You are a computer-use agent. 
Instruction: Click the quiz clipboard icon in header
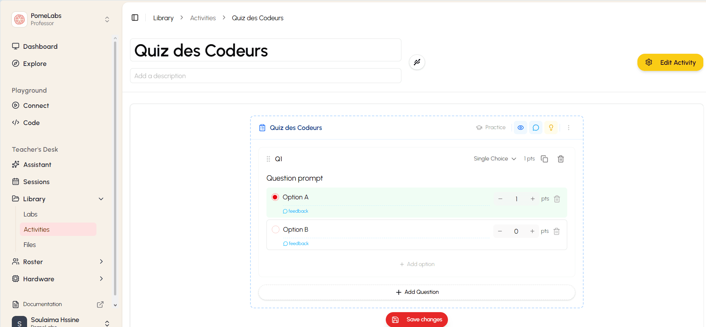[x=262, y=128]
